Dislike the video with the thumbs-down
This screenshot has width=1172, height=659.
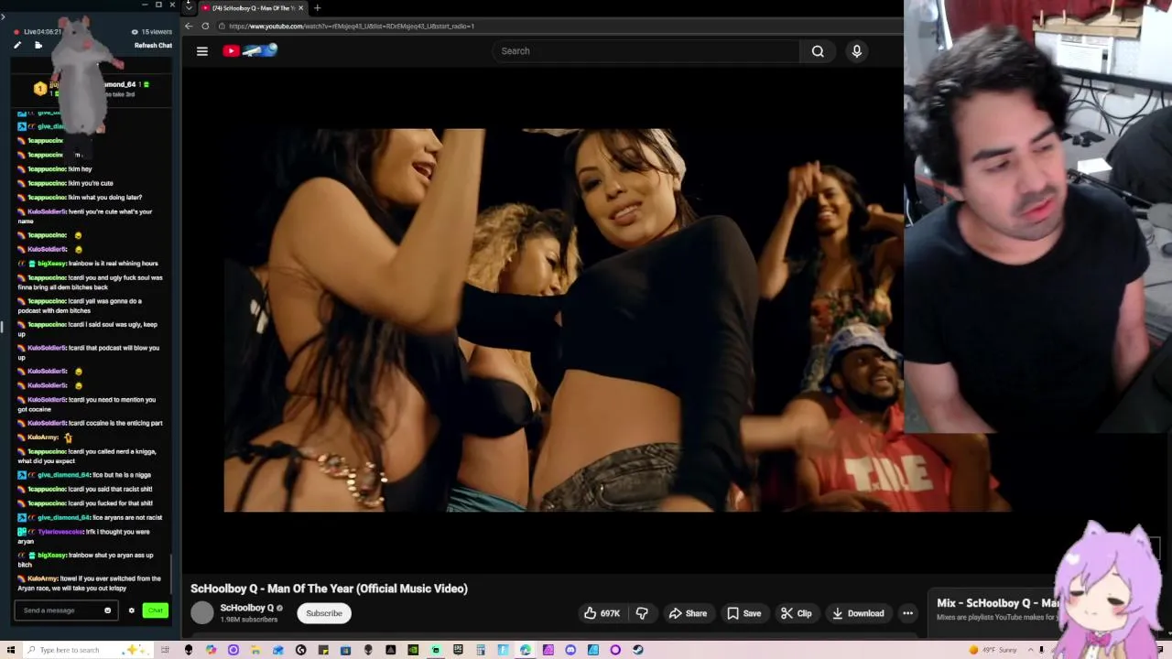pos(642,613)
